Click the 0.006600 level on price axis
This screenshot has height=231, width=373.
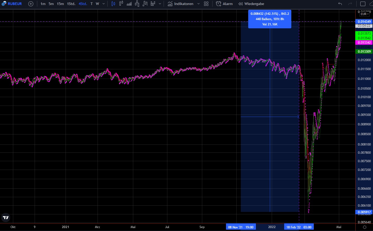coord(364,189)
